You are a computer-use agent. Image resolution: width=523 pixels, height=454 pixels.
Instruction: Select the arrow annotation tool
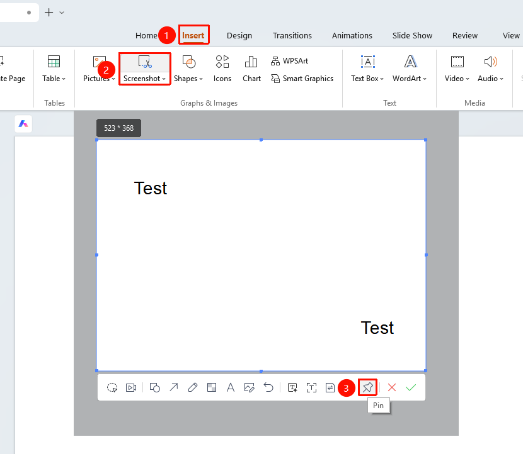tap(174, 387)
